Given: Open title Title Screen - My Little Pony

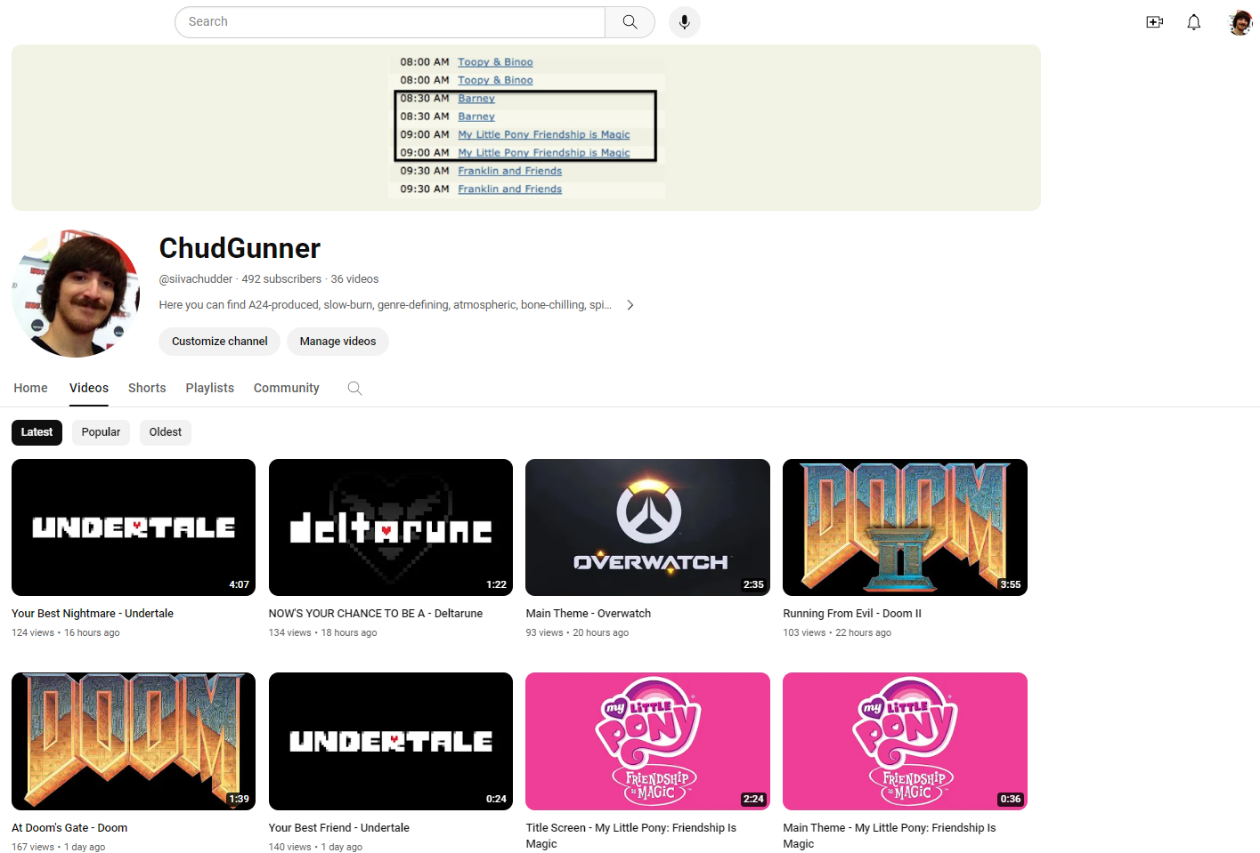Looking at the screenshot, I should pyautogui.click(x=631, y=836).
